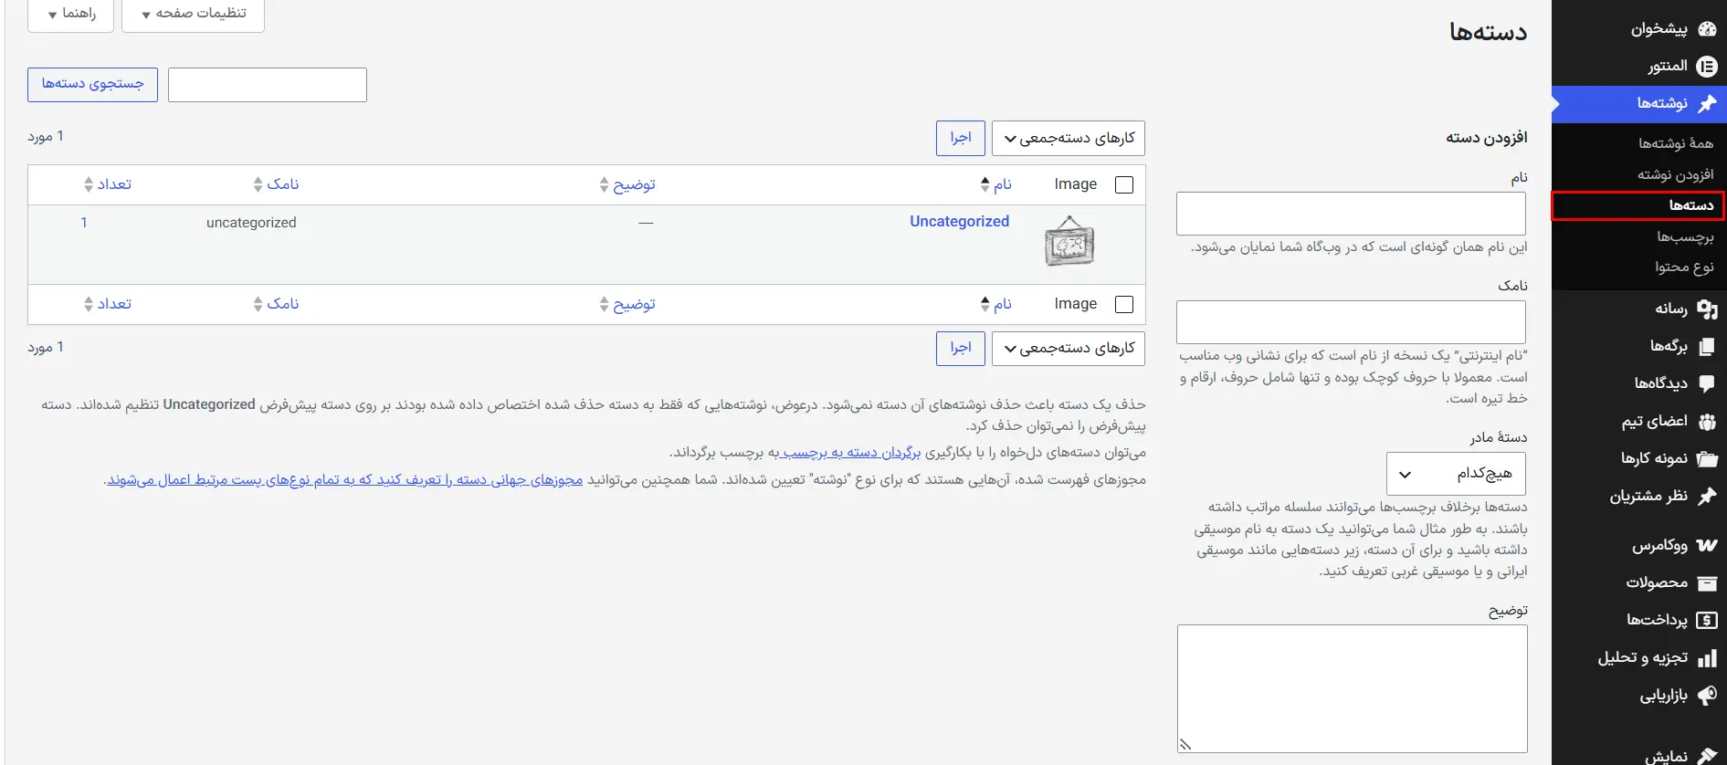The image size is (1727, 765).
Task: Open the دیدگاه‌ها comments bubble icon
Action: point(1707,384)
